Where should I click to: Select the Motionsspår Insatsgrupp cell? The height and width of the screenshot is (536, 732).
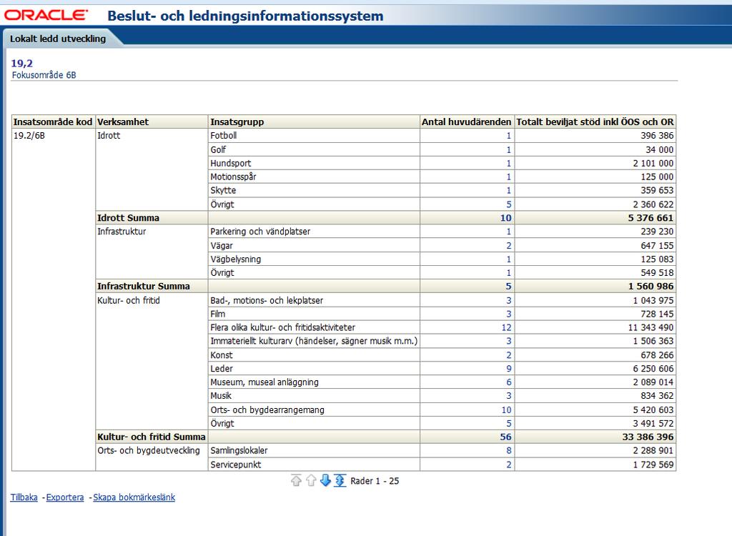point(314,177)
